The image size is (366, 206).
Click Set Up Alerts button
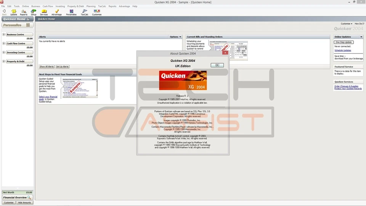(x=62, y=66)
